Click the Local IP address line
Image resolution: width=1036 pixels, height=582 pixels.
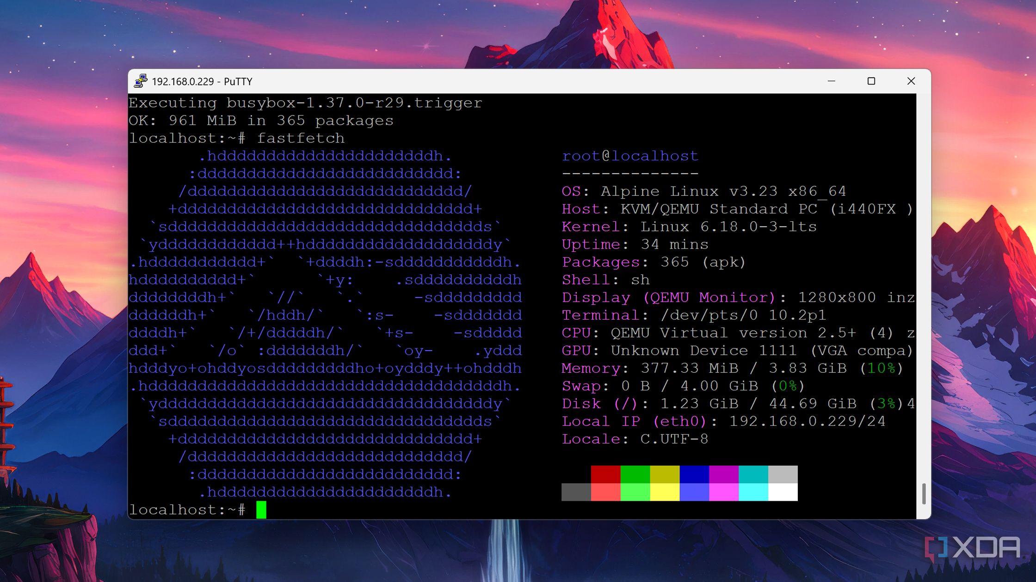click(723, 421)
